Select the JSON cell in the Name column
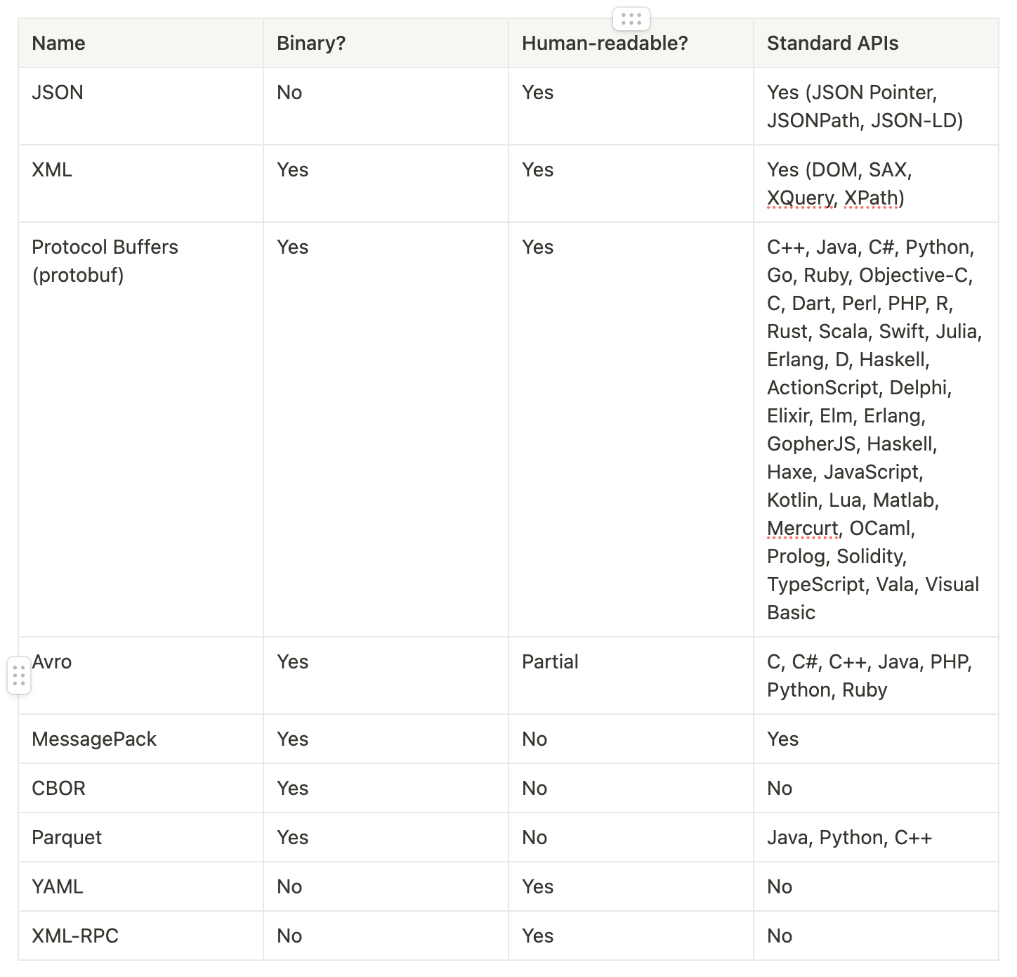Screen dimensions: 1017x977 [x=58, y=92]
